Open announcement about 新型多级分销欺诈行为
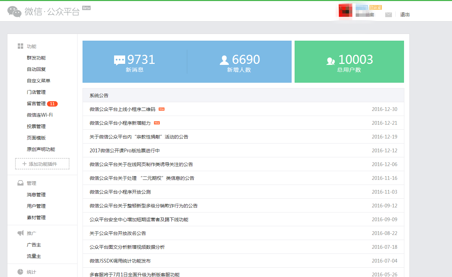This screenshot has width=452, height=277. pyautogui.click(x=144, y=206)
